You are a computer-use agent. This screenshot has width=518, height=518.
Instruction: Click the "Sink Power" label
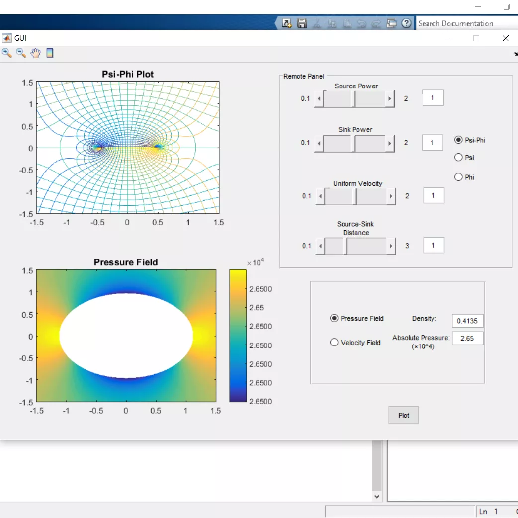coord(355,129)
